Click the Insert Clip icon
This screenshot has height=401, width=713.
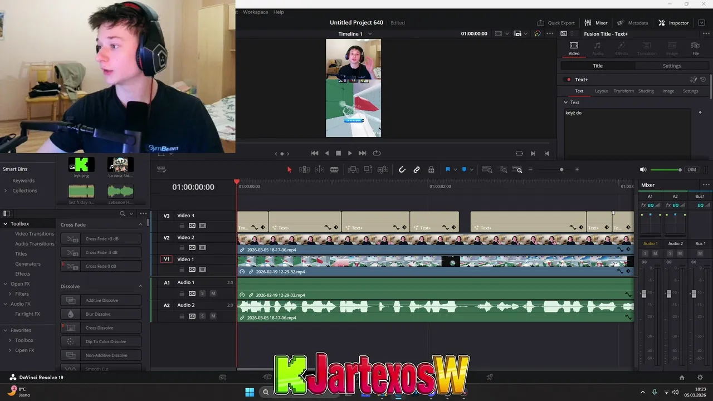353,170
